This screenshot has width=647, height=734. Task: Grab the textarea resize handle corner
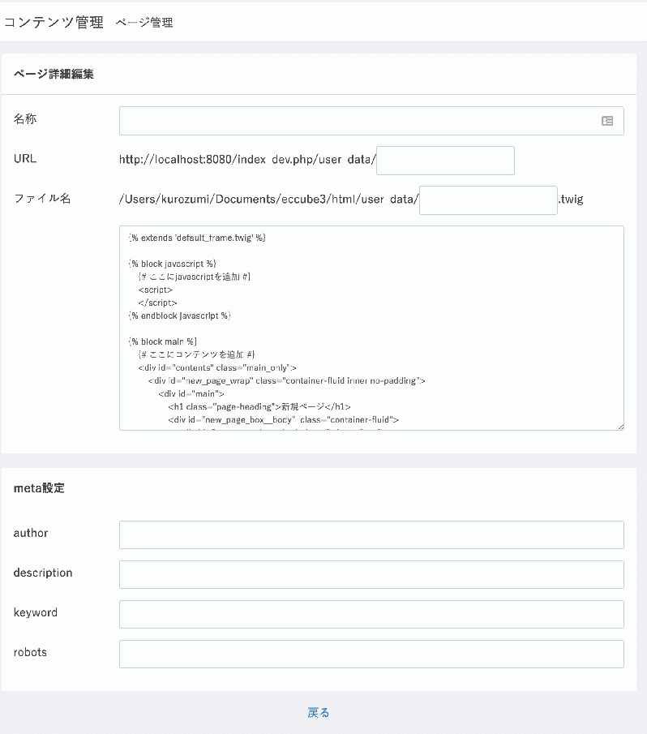coord(621,427)
